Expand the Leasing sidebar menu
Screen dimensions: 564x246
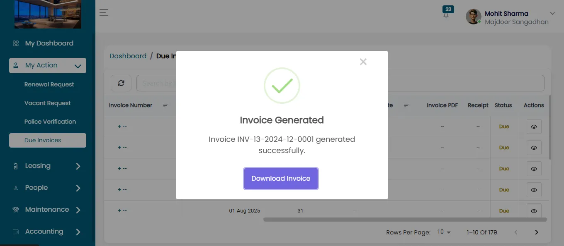coord(48,166)
